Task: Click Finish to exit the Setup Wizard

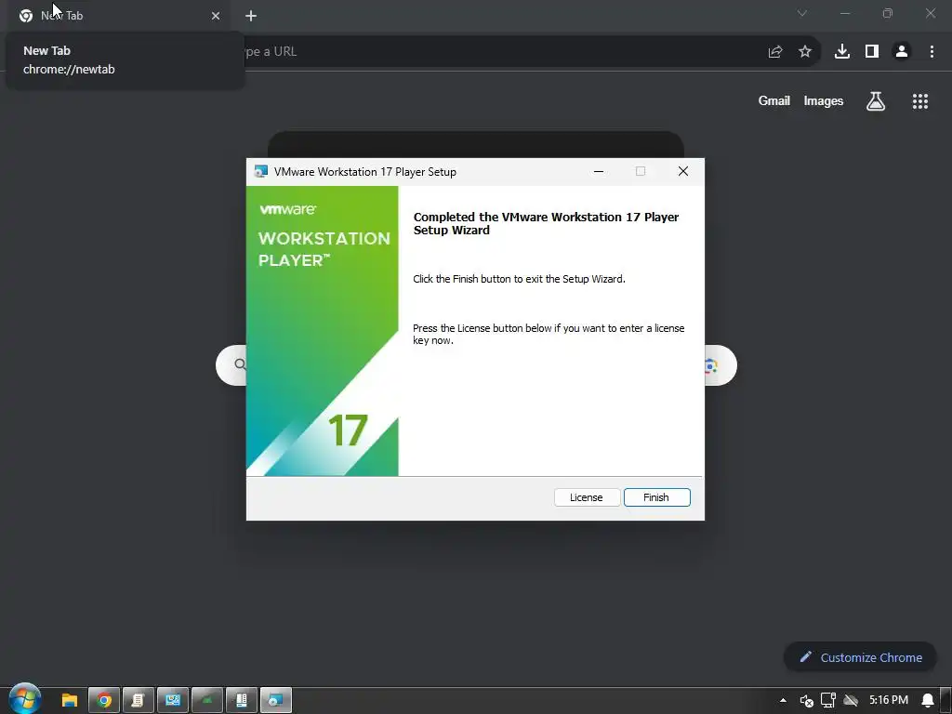Action: click(x=657, y=497)
